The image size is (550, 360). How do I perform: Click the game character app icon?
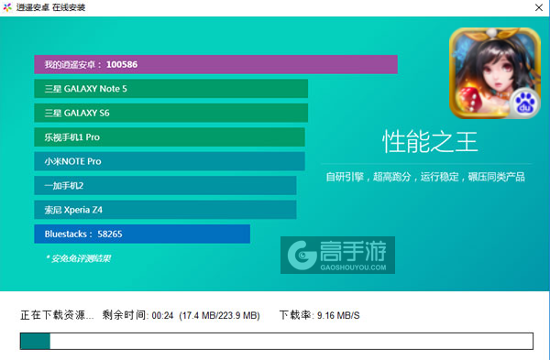495,73
